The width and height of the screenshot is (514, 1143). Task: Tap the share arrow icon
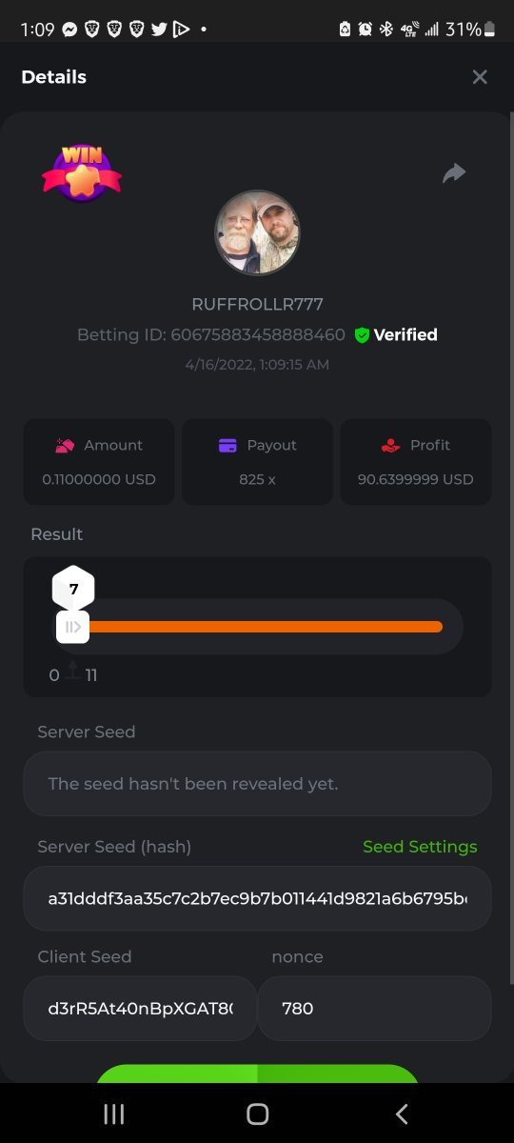454,172
